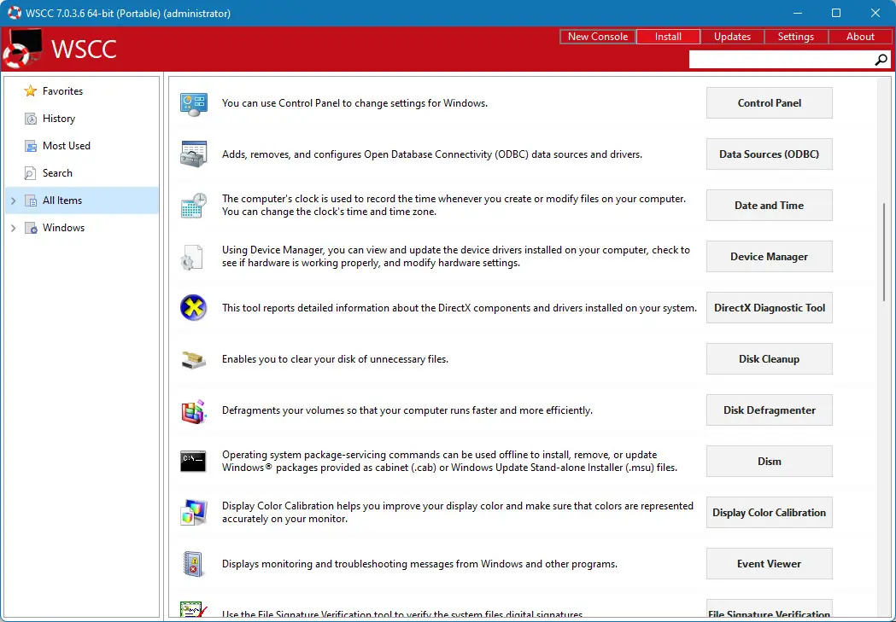896x622 pixels.
Task: Launch the Dism button
Action: [769, 461]
